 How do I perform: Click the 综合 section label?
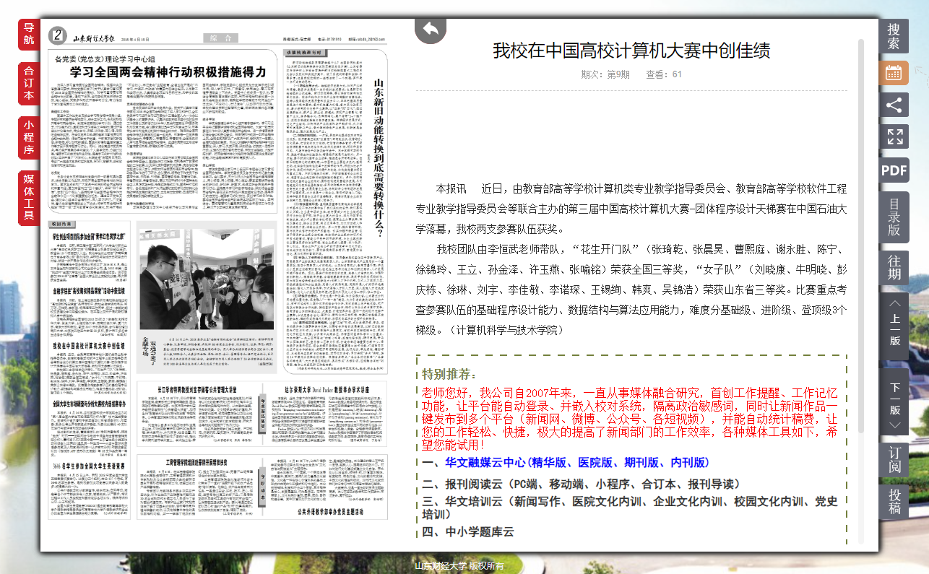(x=220, y=38)
